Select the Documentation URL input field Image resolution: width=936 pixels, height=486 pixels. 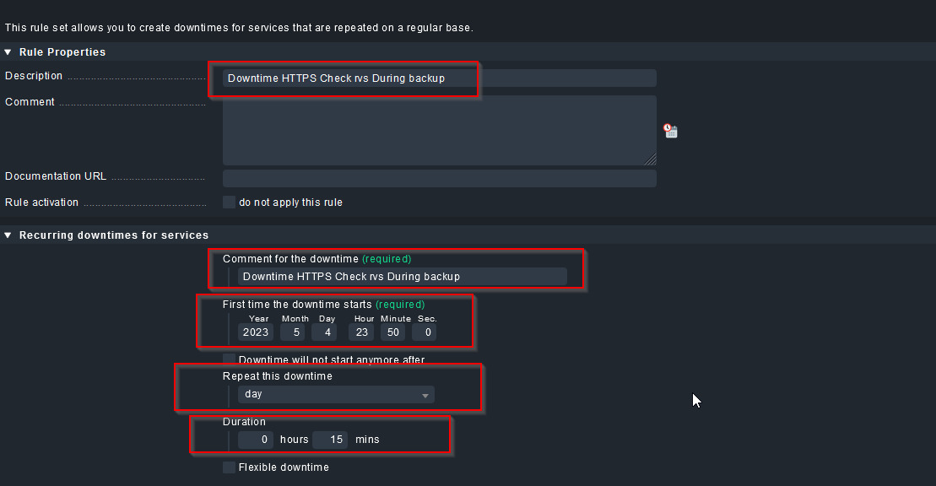pos(439,178)
